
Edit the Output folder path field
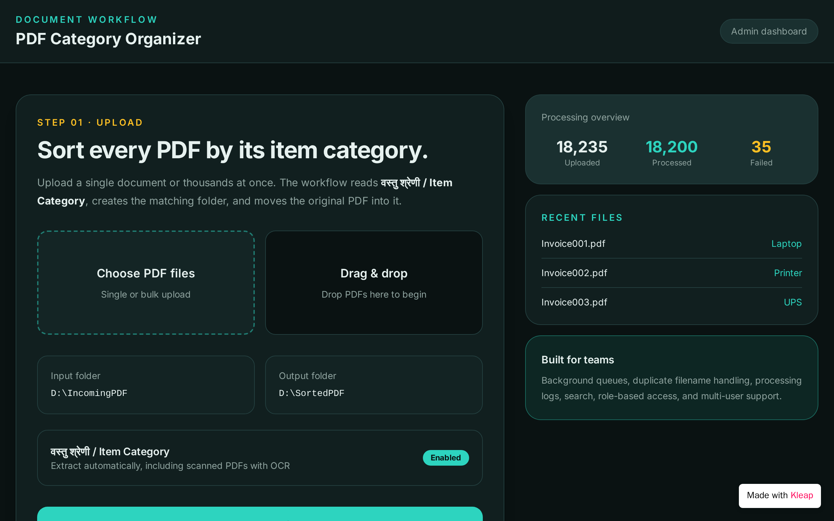[374, 385]
